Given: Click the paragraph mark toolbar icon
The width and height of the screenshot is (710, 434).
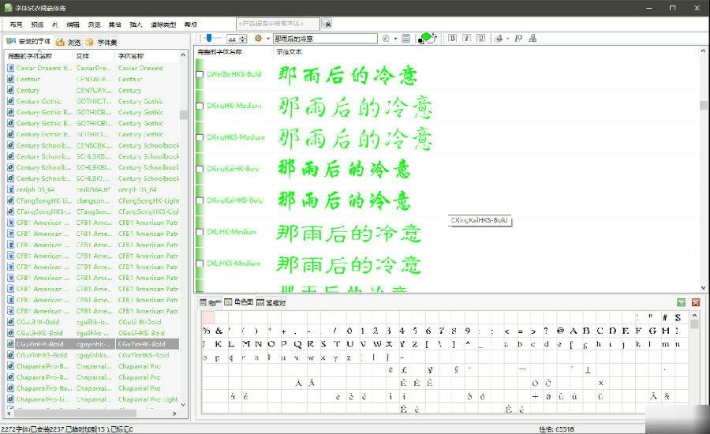Looking at the screenshot, I should pos(518,39).
